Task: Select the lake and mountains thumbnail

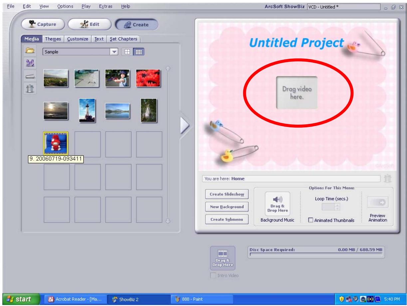Action: [x=118, y=111]
